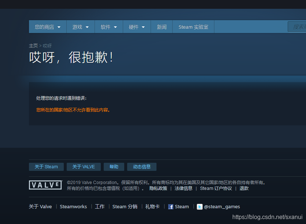
Task: Click the Twitter bird icon
Action: 199,207
